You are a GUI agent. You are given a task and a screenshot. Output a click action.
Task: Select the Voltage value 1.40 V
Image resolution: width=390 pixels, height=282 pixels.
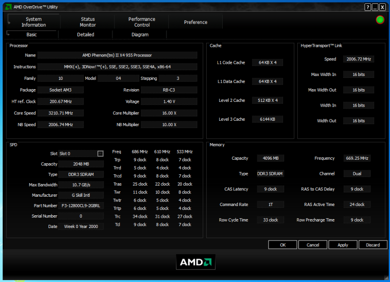[169, 101]
